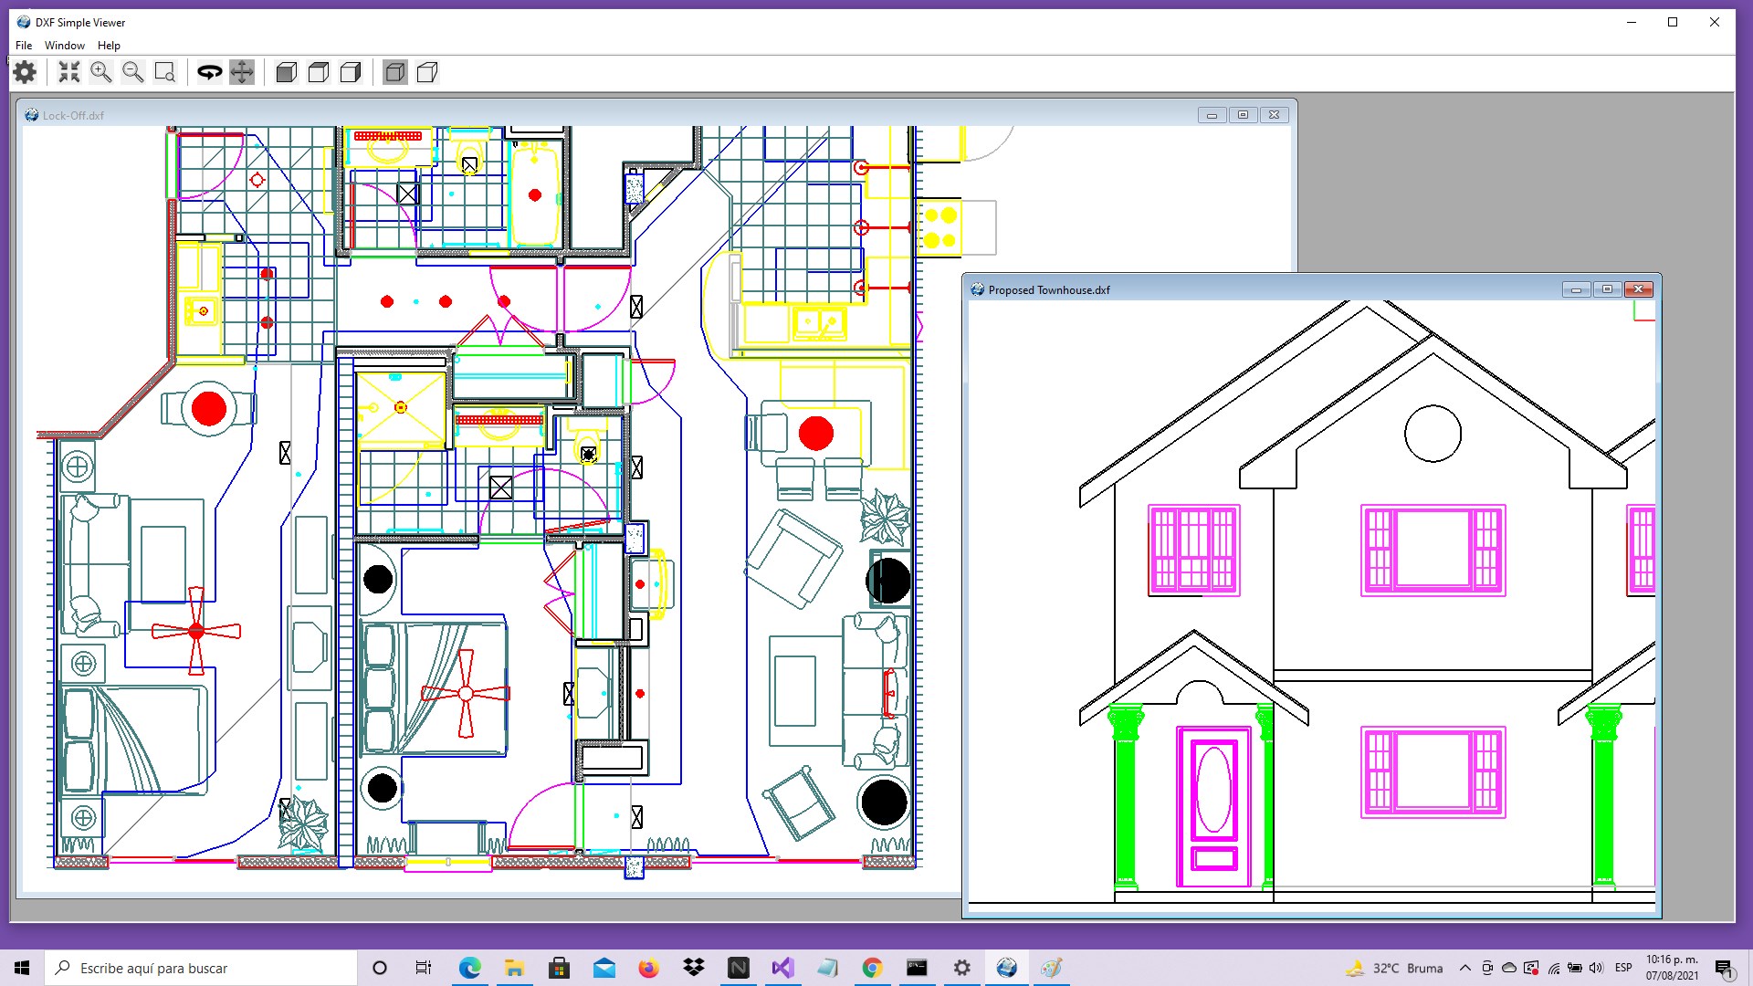The image size is (1753, 986).
Task: Toggle the highlighted perspective cube mode off
Action: (x=394, y=72)
